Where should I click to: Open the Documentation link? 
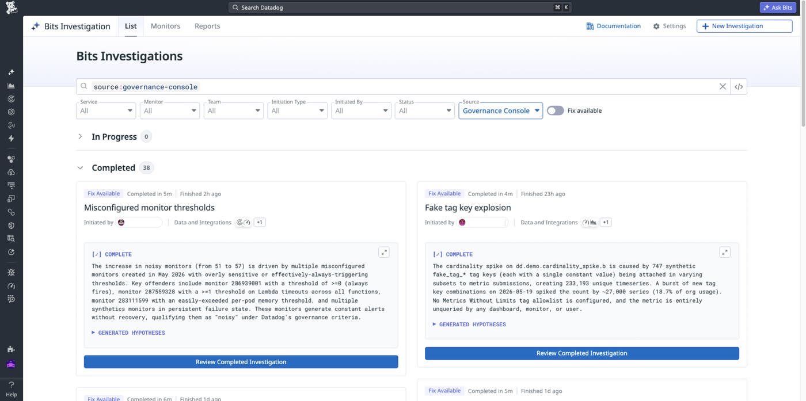coord(613,26)
